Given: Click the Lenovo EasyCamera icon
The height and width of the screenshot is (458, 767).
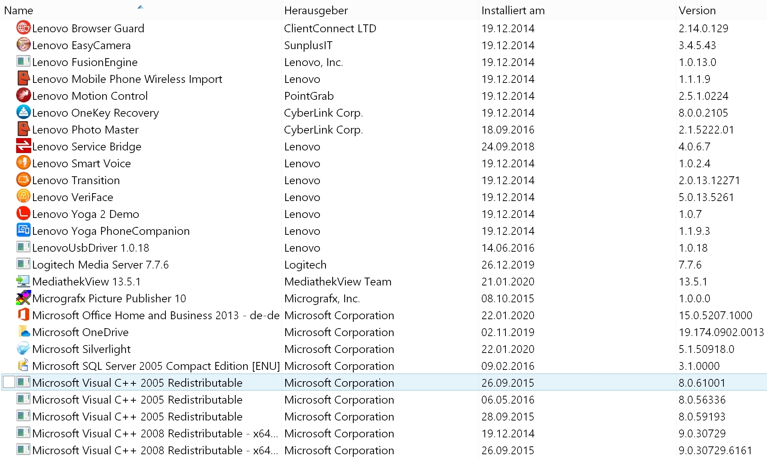Looking at the screenshot, I should tap(23, 45).
